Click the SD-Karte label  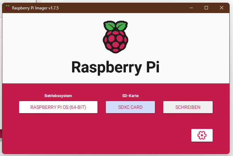point(130,96)
